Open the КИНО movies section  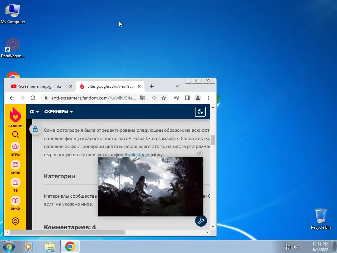[x=15, y=167]
